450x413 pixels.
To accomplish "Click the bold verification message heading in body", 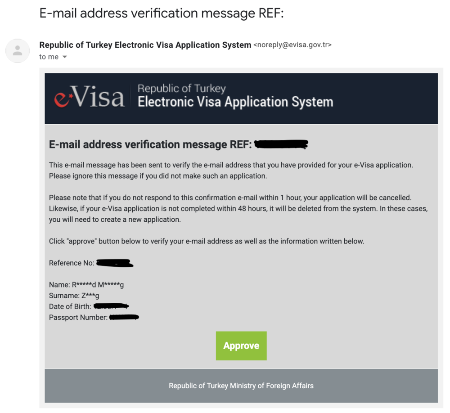I will 150,145.
